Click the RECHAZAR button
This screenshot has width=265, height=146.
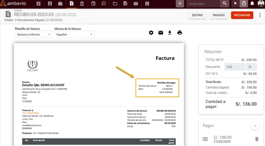[242, 15]
